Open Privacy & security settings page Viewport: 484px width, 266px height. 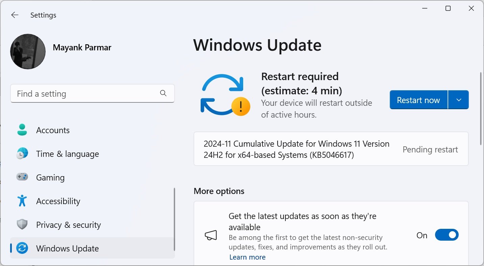69,225
